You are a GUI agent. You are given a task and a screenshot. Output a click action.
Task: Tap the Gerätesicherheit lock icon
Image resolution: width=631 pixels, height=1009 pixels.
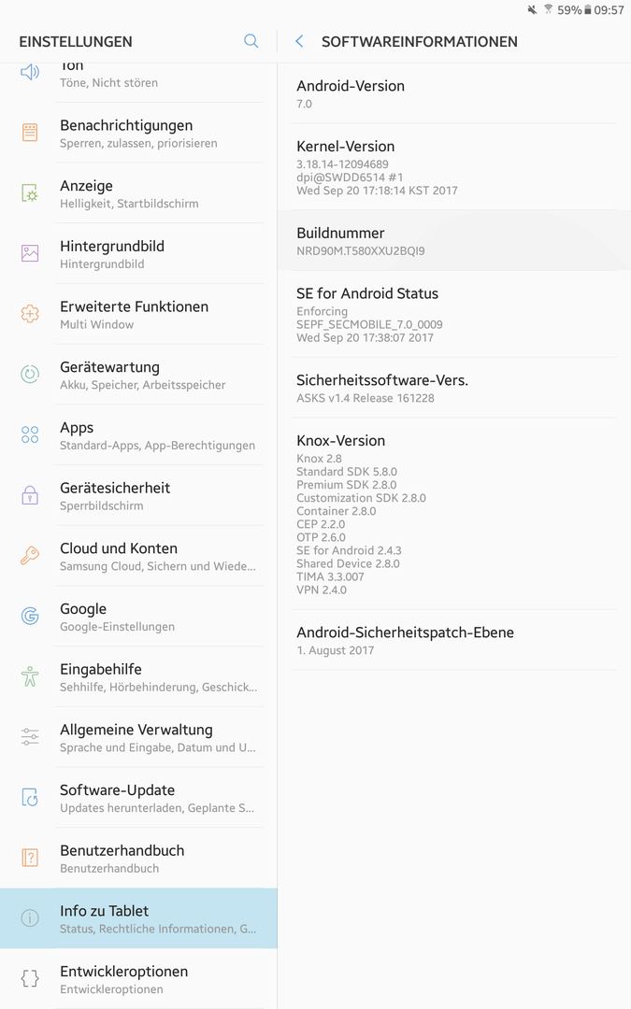(30, 495)
